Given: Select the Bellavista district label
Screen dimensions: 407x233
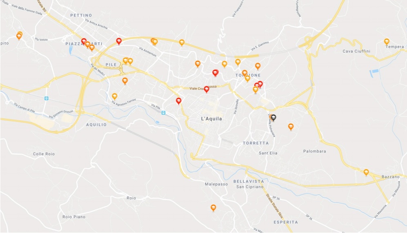Looking at the screenshot, I should point(249,182).
